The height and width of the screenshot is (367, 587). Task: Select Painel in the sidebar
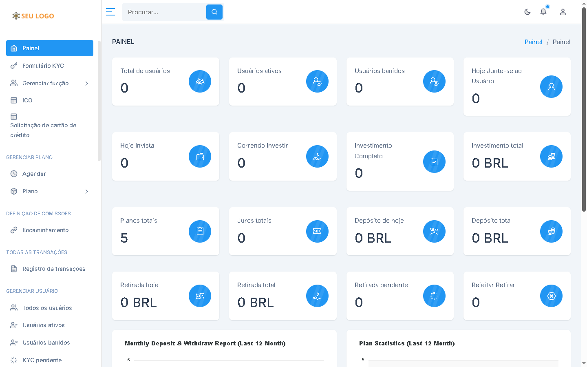[x=50, y=48]
